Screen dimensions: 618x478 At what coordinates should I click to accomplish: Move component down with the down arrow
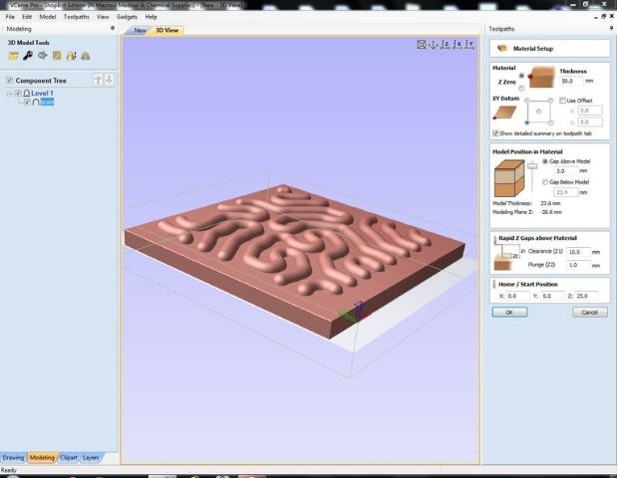(x=109, y=80)
